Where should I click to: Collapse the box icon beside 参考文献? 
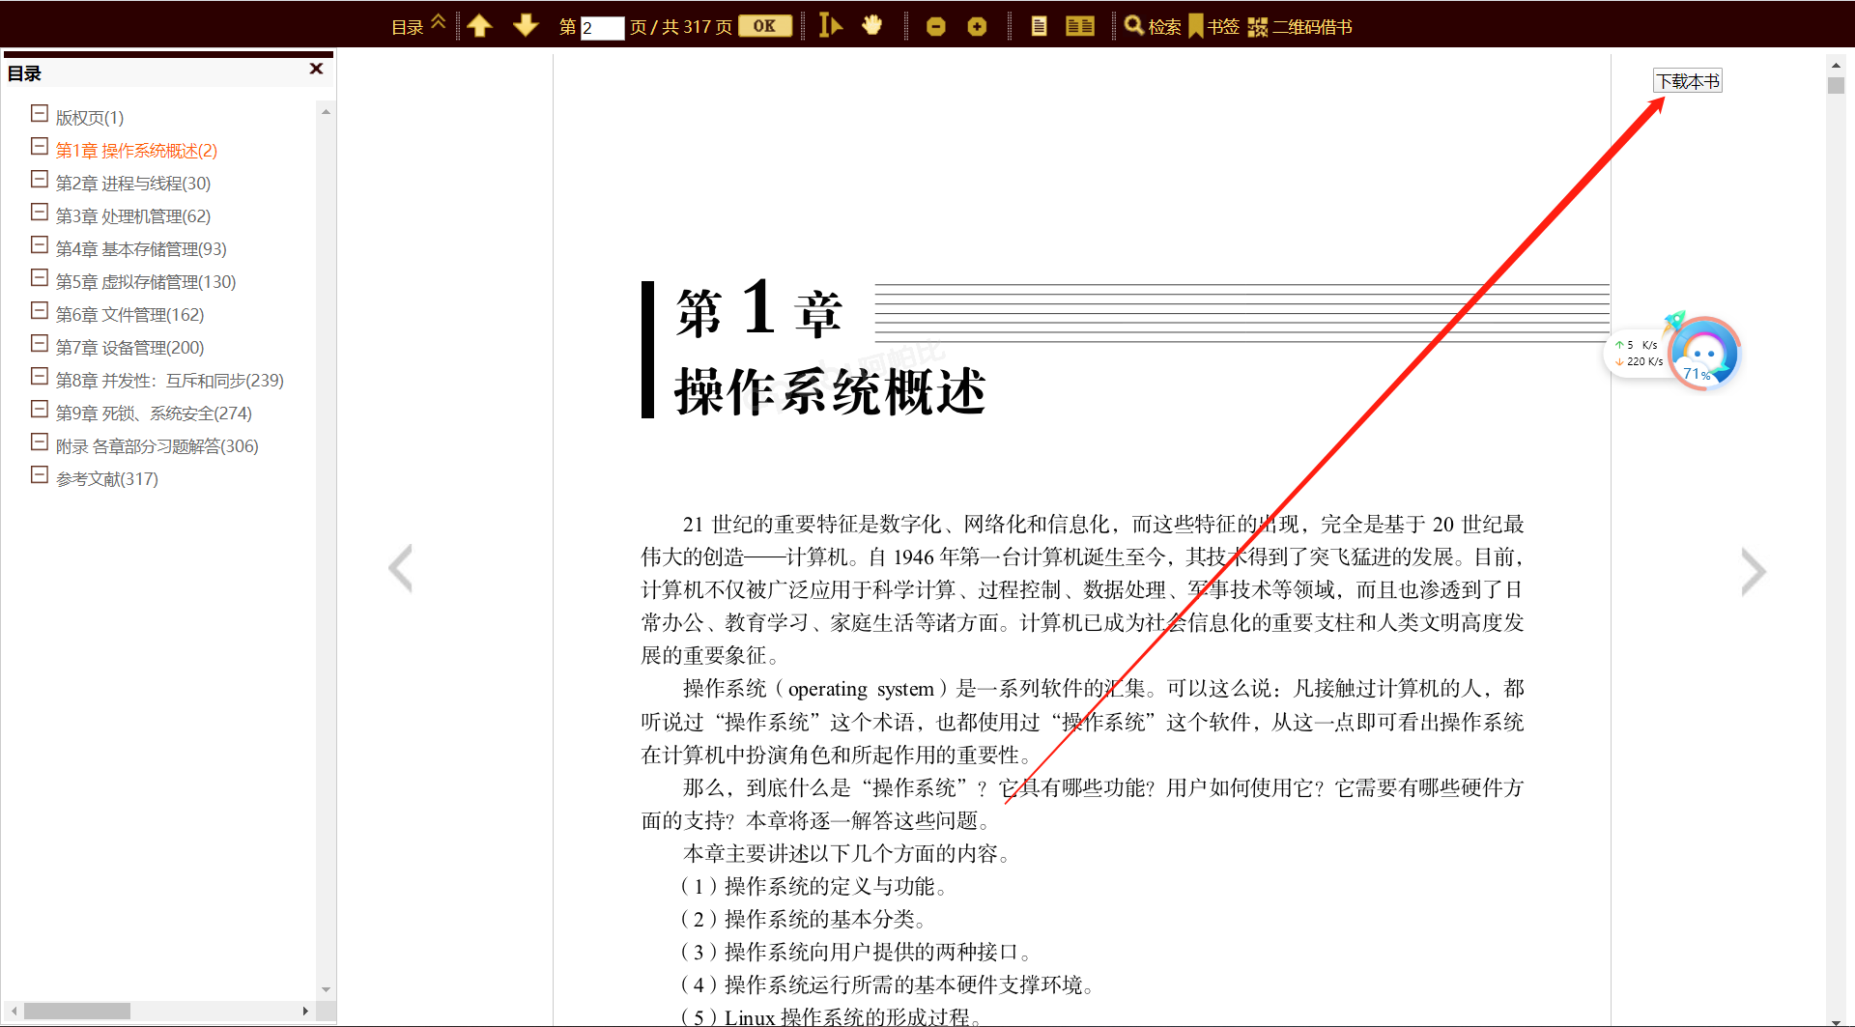click(x=40, y=475)
